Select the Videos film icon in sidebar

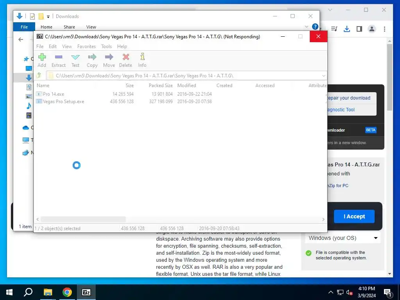[x=29, y=116]
